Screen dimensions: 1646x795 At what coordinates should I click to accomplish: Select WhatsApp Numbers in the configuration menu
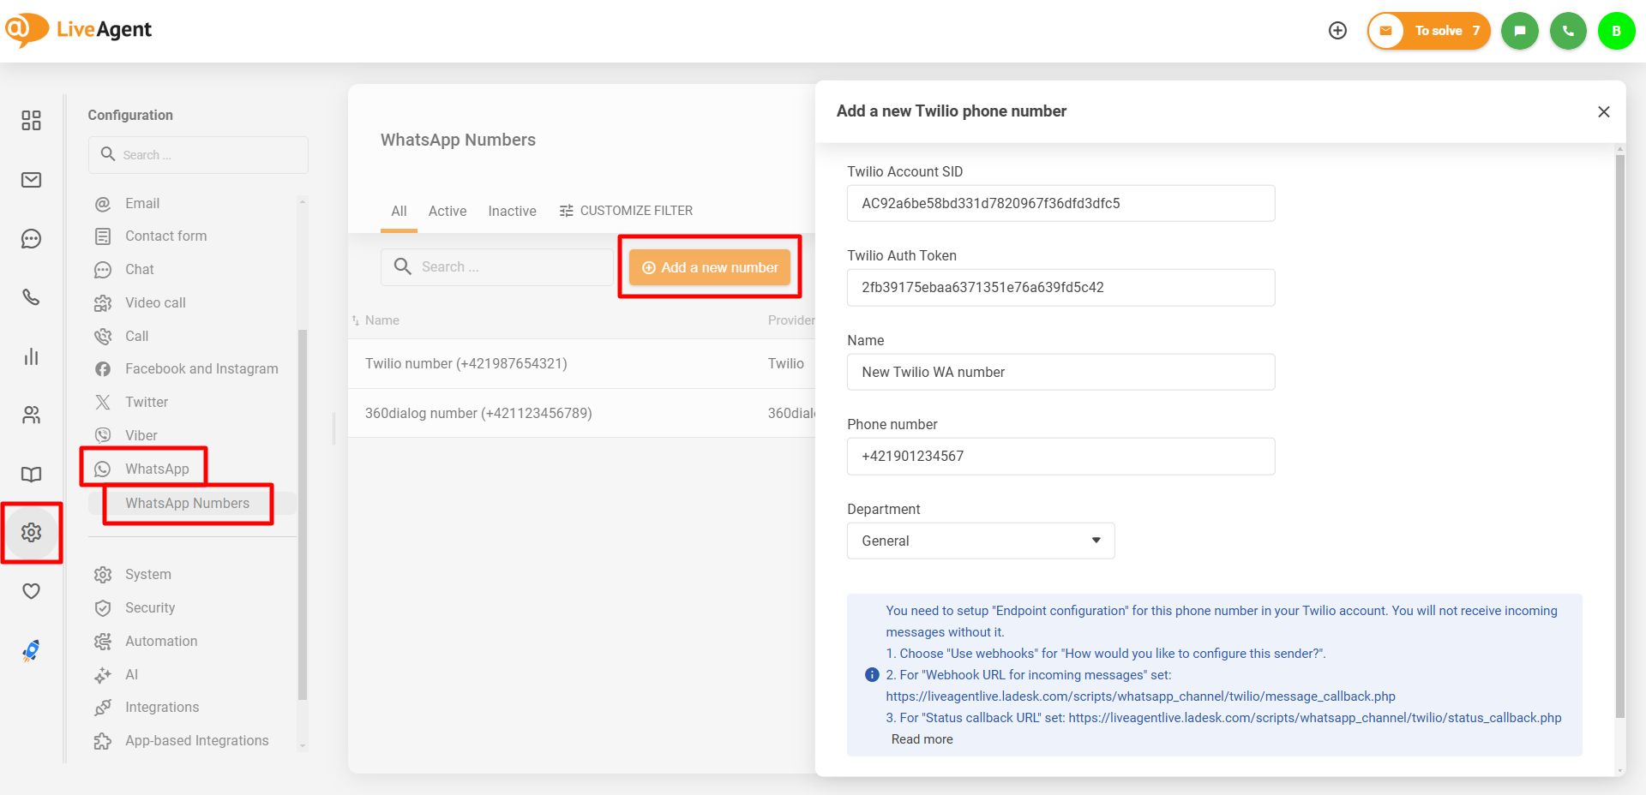[x=187, y=504]
